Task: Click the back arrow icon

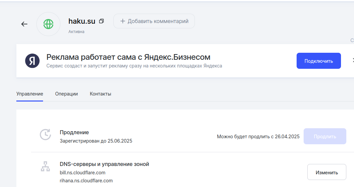Action: click(24, 24)
